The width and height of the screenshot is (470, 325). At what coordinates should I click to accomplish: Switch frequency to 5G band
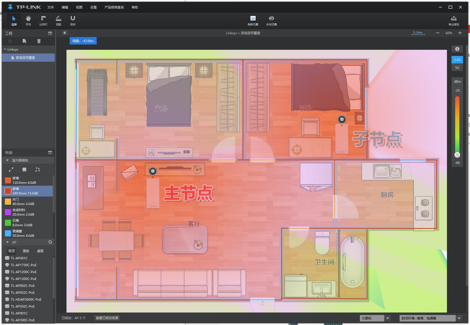(x=457, y=68)
